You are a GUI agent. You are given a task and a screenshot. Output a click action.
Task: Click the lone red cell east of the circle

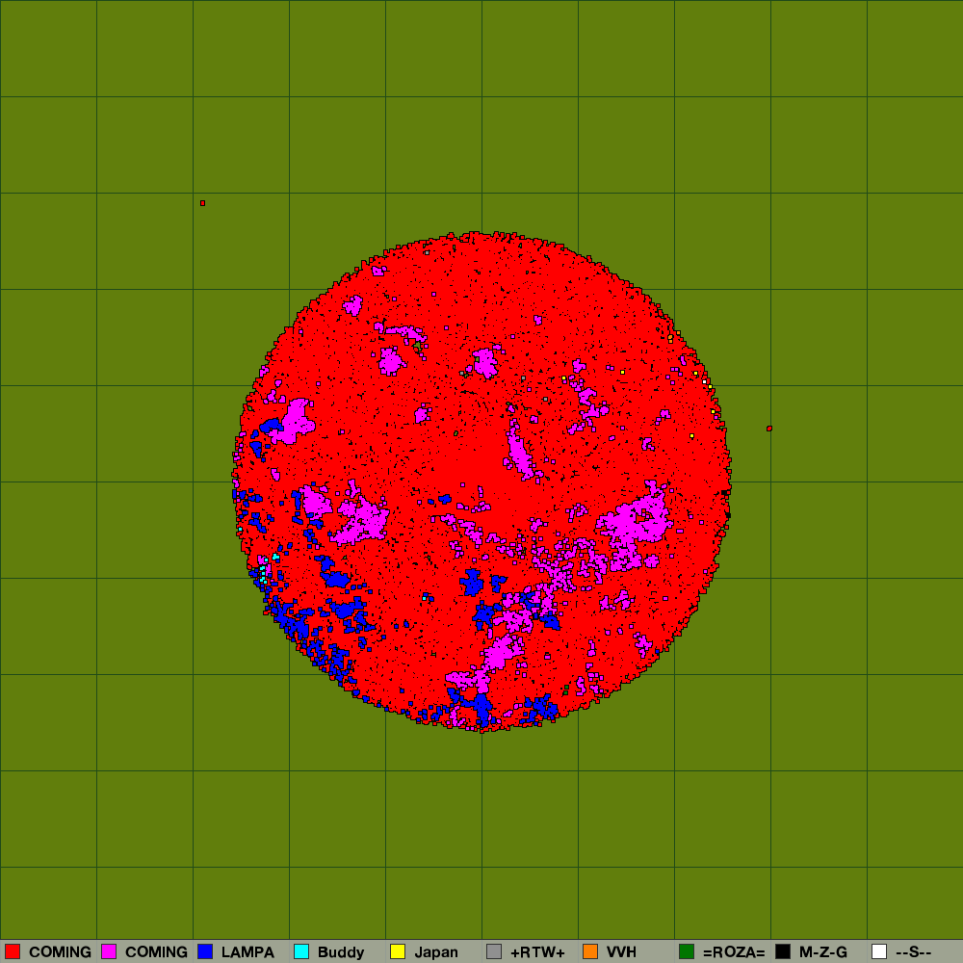(x=768, y=429)
